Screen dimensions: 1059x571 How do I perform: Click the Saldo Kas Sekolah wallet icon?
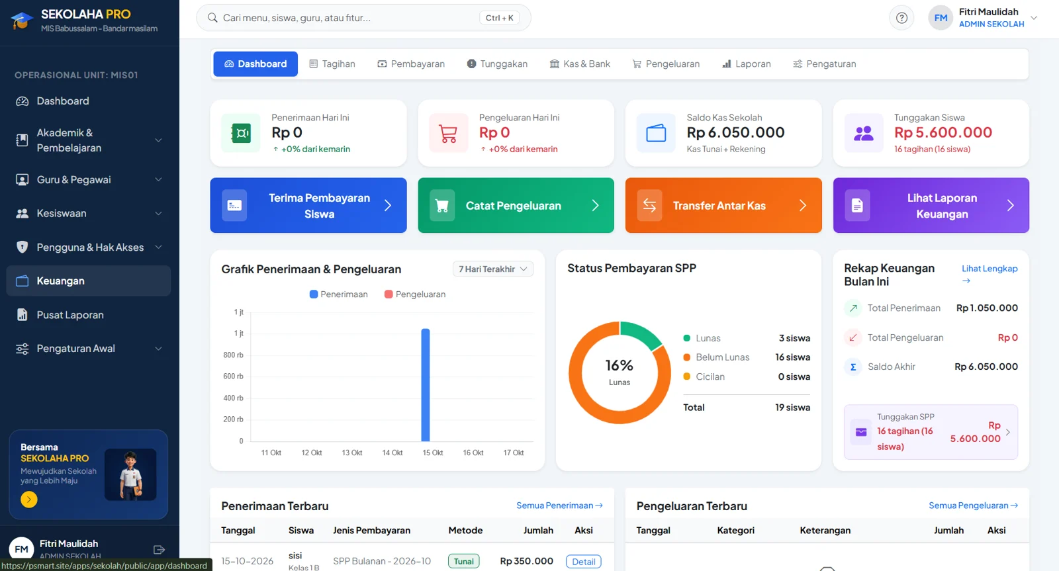point(656,133)
